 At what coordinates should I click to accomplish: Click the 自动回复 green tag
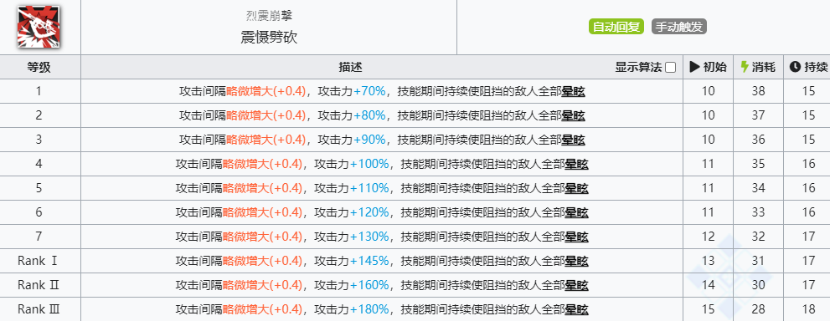coord(616,27)
